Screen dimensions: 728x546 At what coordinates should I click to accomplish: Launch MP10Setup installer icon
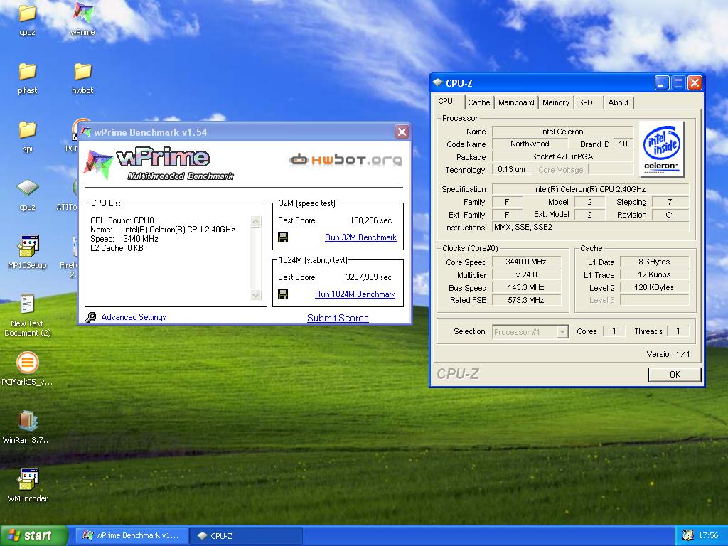click(x=27, y=252)
